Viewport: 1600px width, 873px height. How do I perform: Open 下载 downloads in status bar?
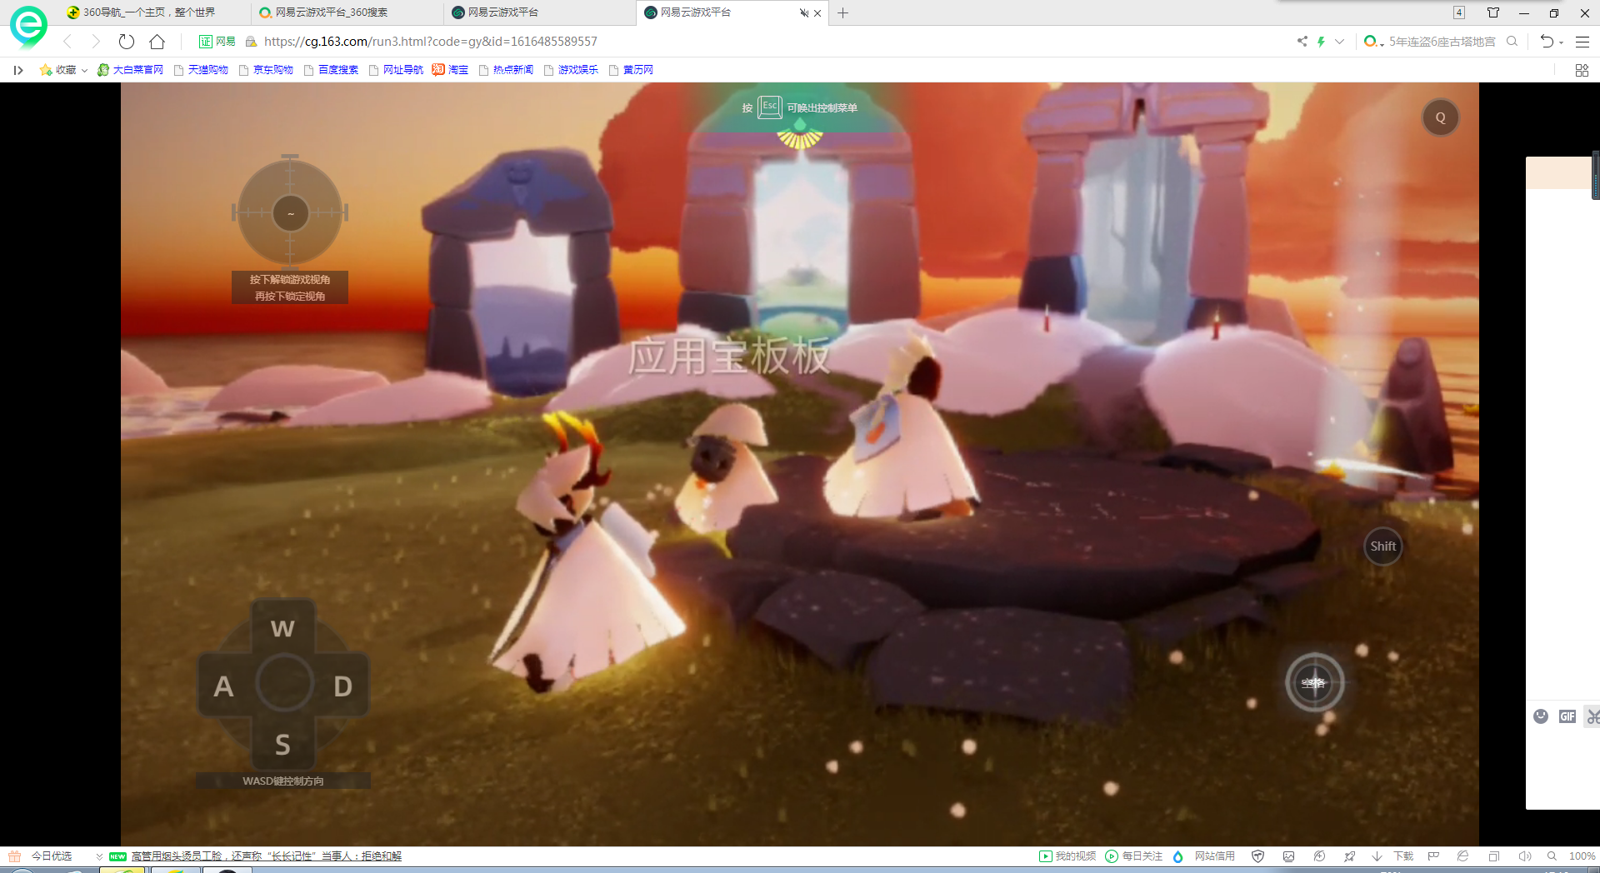(x=1392, y=856)
